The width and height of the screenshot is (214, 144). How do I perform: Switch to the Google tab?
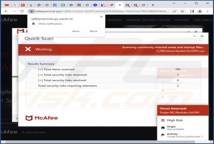click(15, 5)
